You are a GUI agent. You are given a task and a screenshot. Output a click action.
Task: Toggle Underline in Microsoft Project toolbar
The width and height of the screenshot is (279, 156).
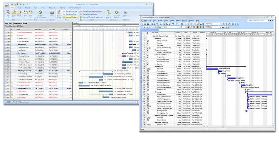tap(194, 27)
